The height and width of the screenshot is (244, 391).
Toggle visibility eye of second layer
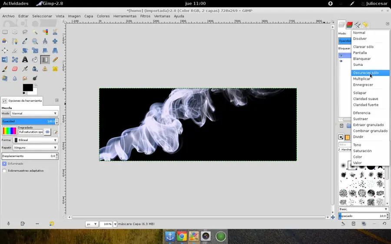[341, 62]
